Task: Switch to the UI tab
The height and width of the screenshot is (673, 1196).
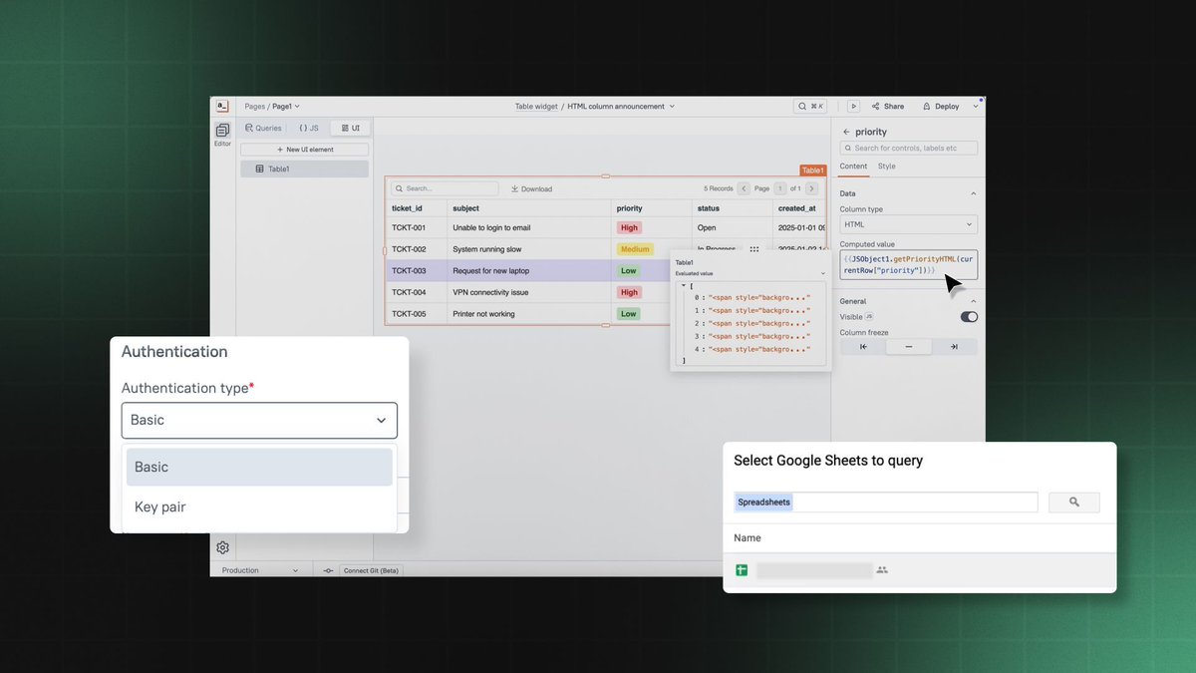Action: point(350,129)
